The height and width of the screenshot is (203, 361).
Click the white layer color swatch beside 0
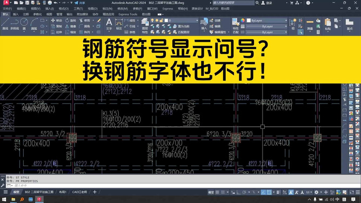tap(166, 21)
